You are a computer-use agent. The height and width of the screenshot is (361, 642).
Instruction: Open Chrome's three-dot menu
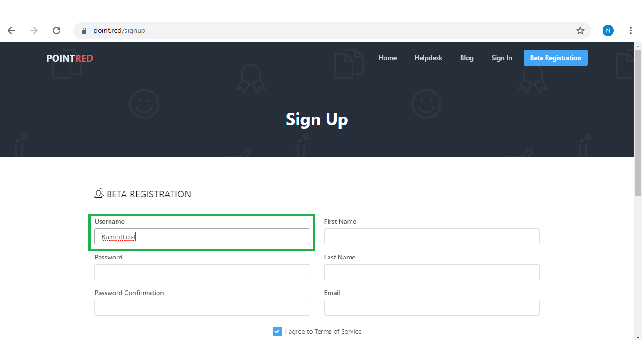coord(631,30)
